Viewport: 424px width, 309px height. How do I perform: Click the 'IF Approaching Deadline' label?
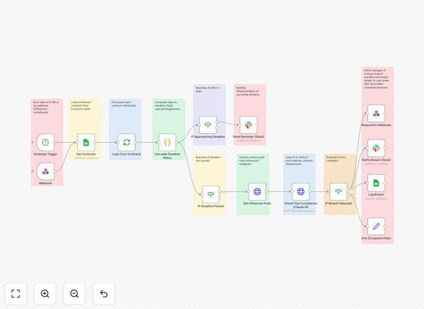[208, 136]
